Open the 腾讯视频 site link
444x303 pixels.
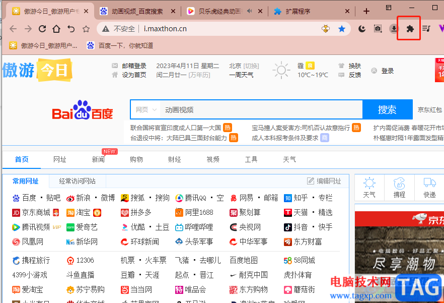(x=36, y=227)
